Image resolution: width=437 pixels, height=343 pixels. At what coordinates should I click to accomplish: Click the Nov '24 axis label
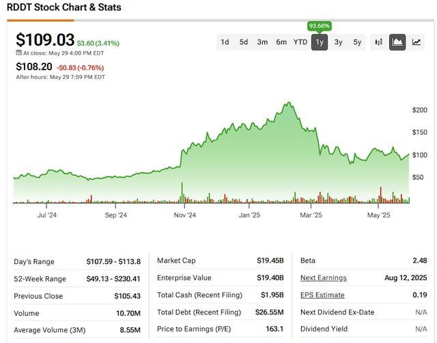(185, 215)
